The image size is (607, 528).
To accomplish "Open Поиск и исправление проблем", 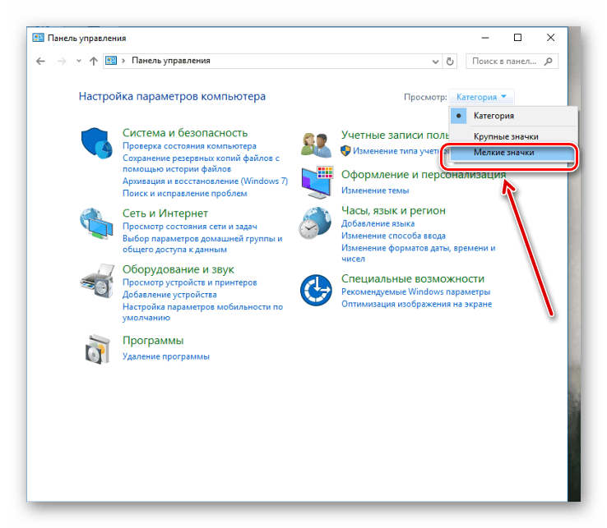I will point(185,194).
